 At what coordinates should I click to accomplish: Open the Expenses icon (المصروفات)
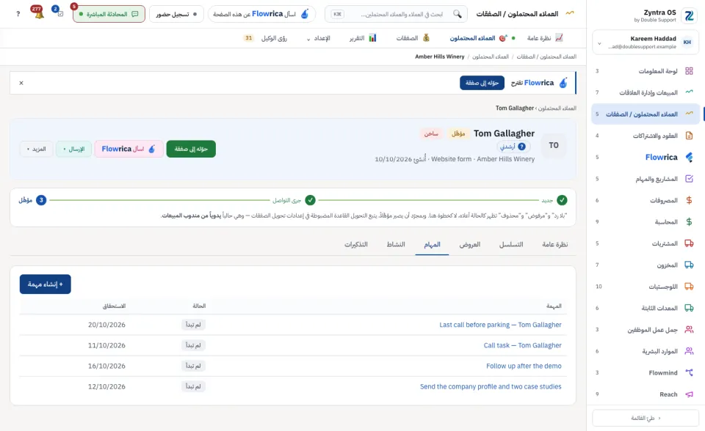[689, 200]
